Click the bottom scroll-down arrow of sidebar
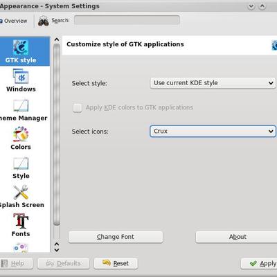Screen dimensions: 277x277 [x=57, y=250]
